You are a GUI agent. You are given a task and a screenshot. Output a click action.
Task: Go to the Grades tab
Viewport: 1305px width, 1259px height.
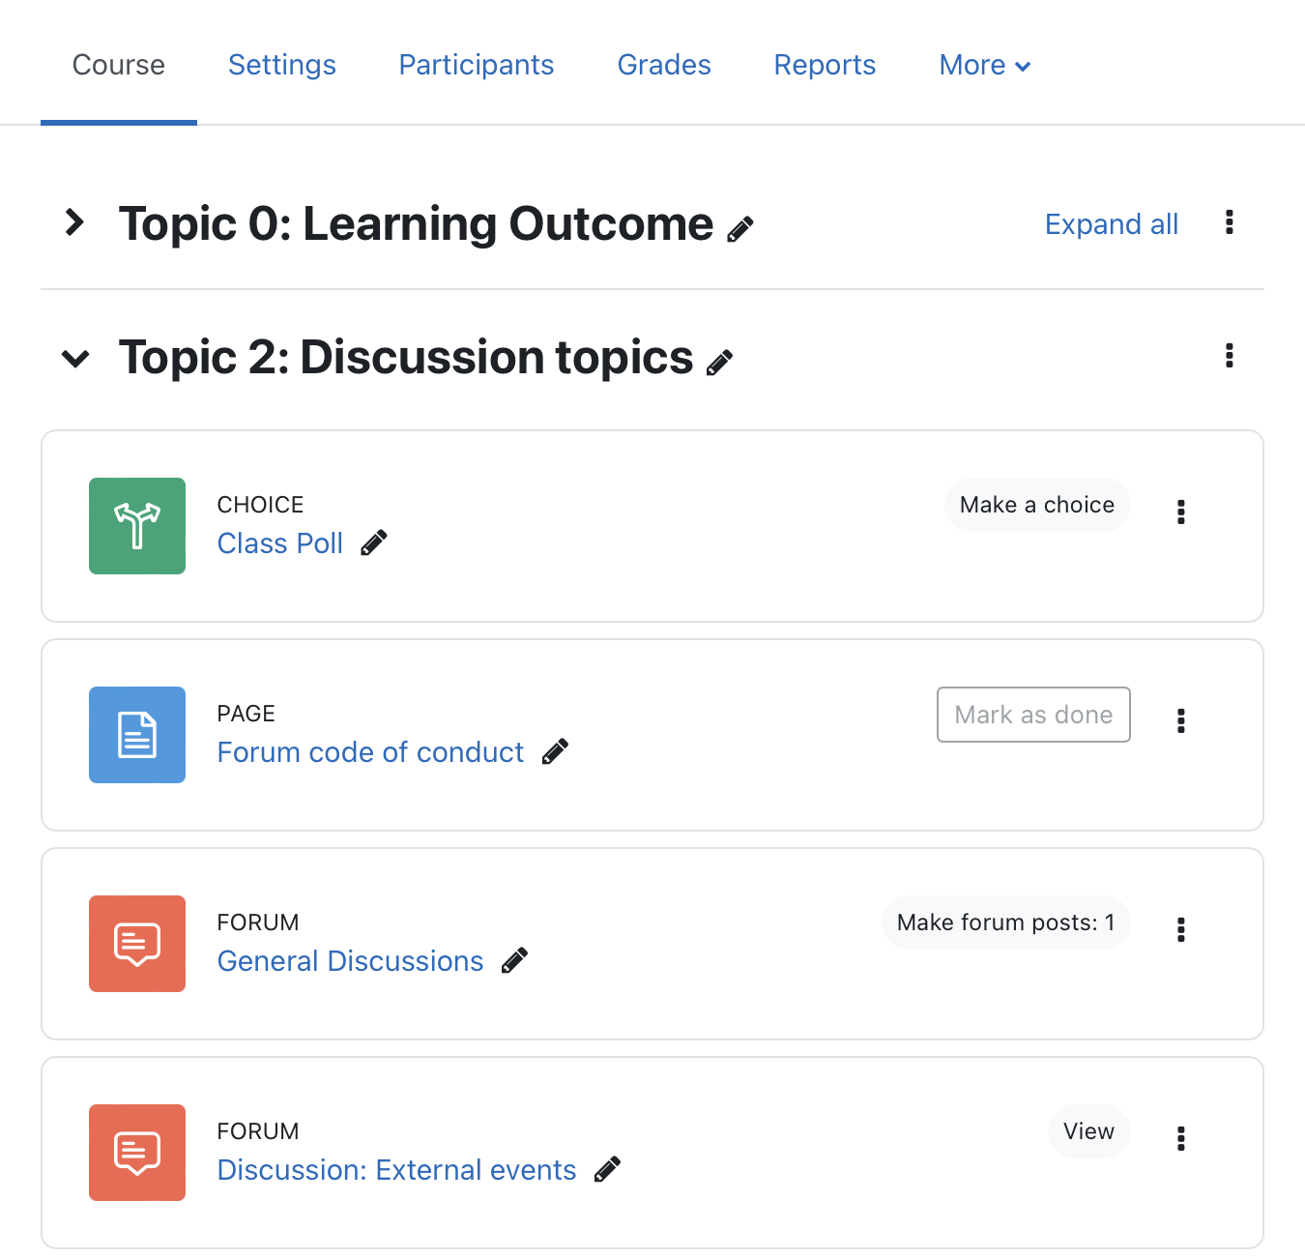(x=664, y=65)
